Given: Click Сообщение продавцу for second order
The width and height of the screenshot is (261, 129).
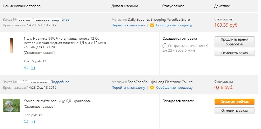Looking at the screenshot, I should point(174,88).
